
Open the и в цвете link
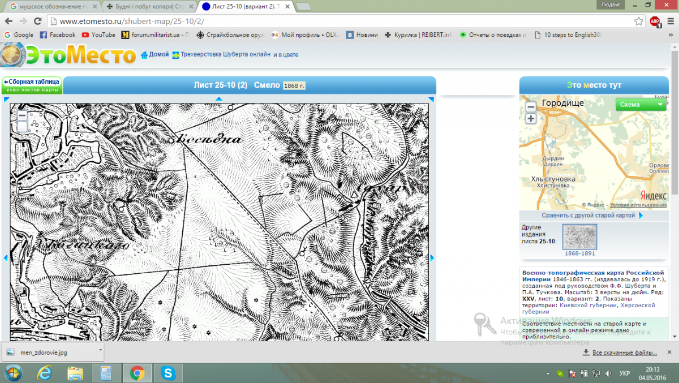(286, 55)
